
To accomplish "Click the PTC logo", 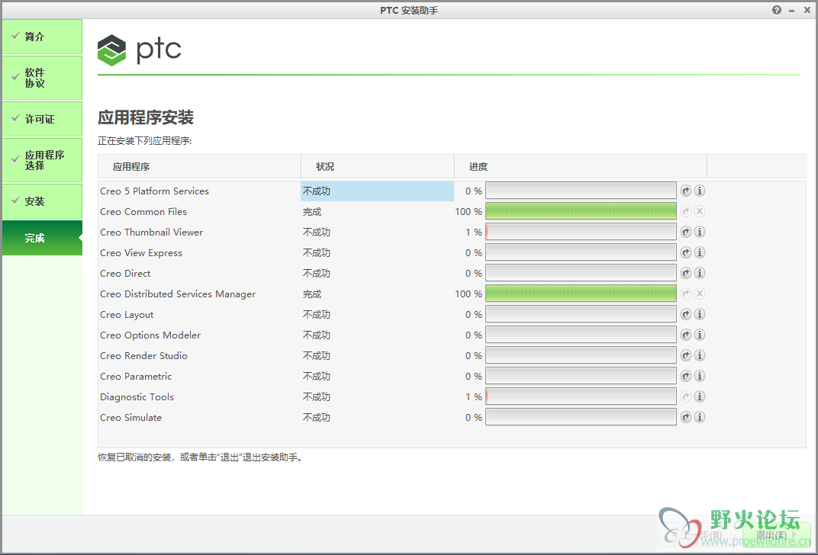I will pyautogui.click(x=140, y=50).
